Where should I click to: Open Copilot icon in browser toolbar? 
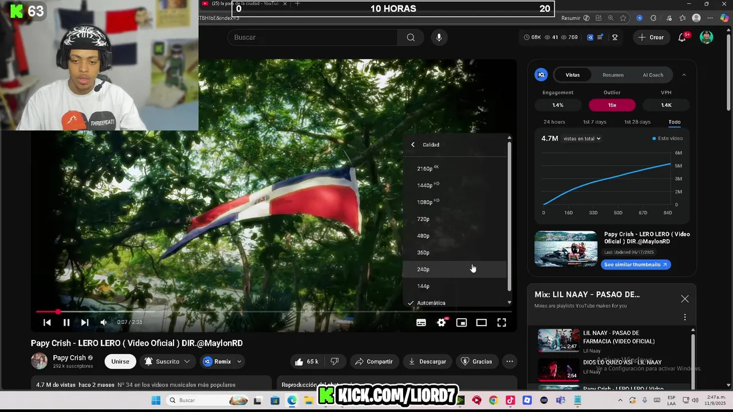click(x=724, y=18)
